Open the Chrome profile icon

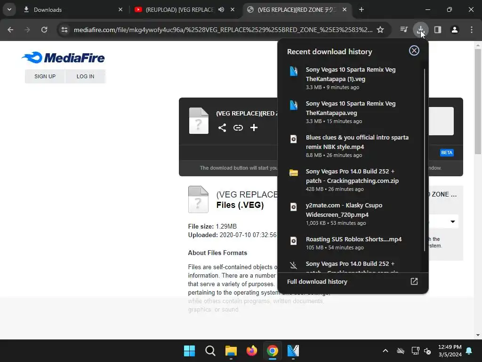click(455, 30)
